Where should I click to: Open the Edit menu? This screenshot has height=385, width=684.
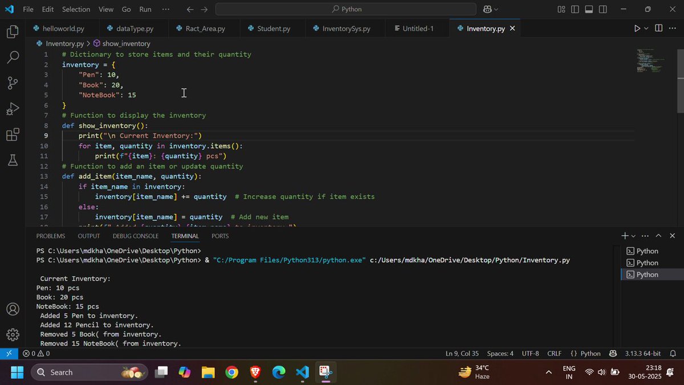point(48,9)
